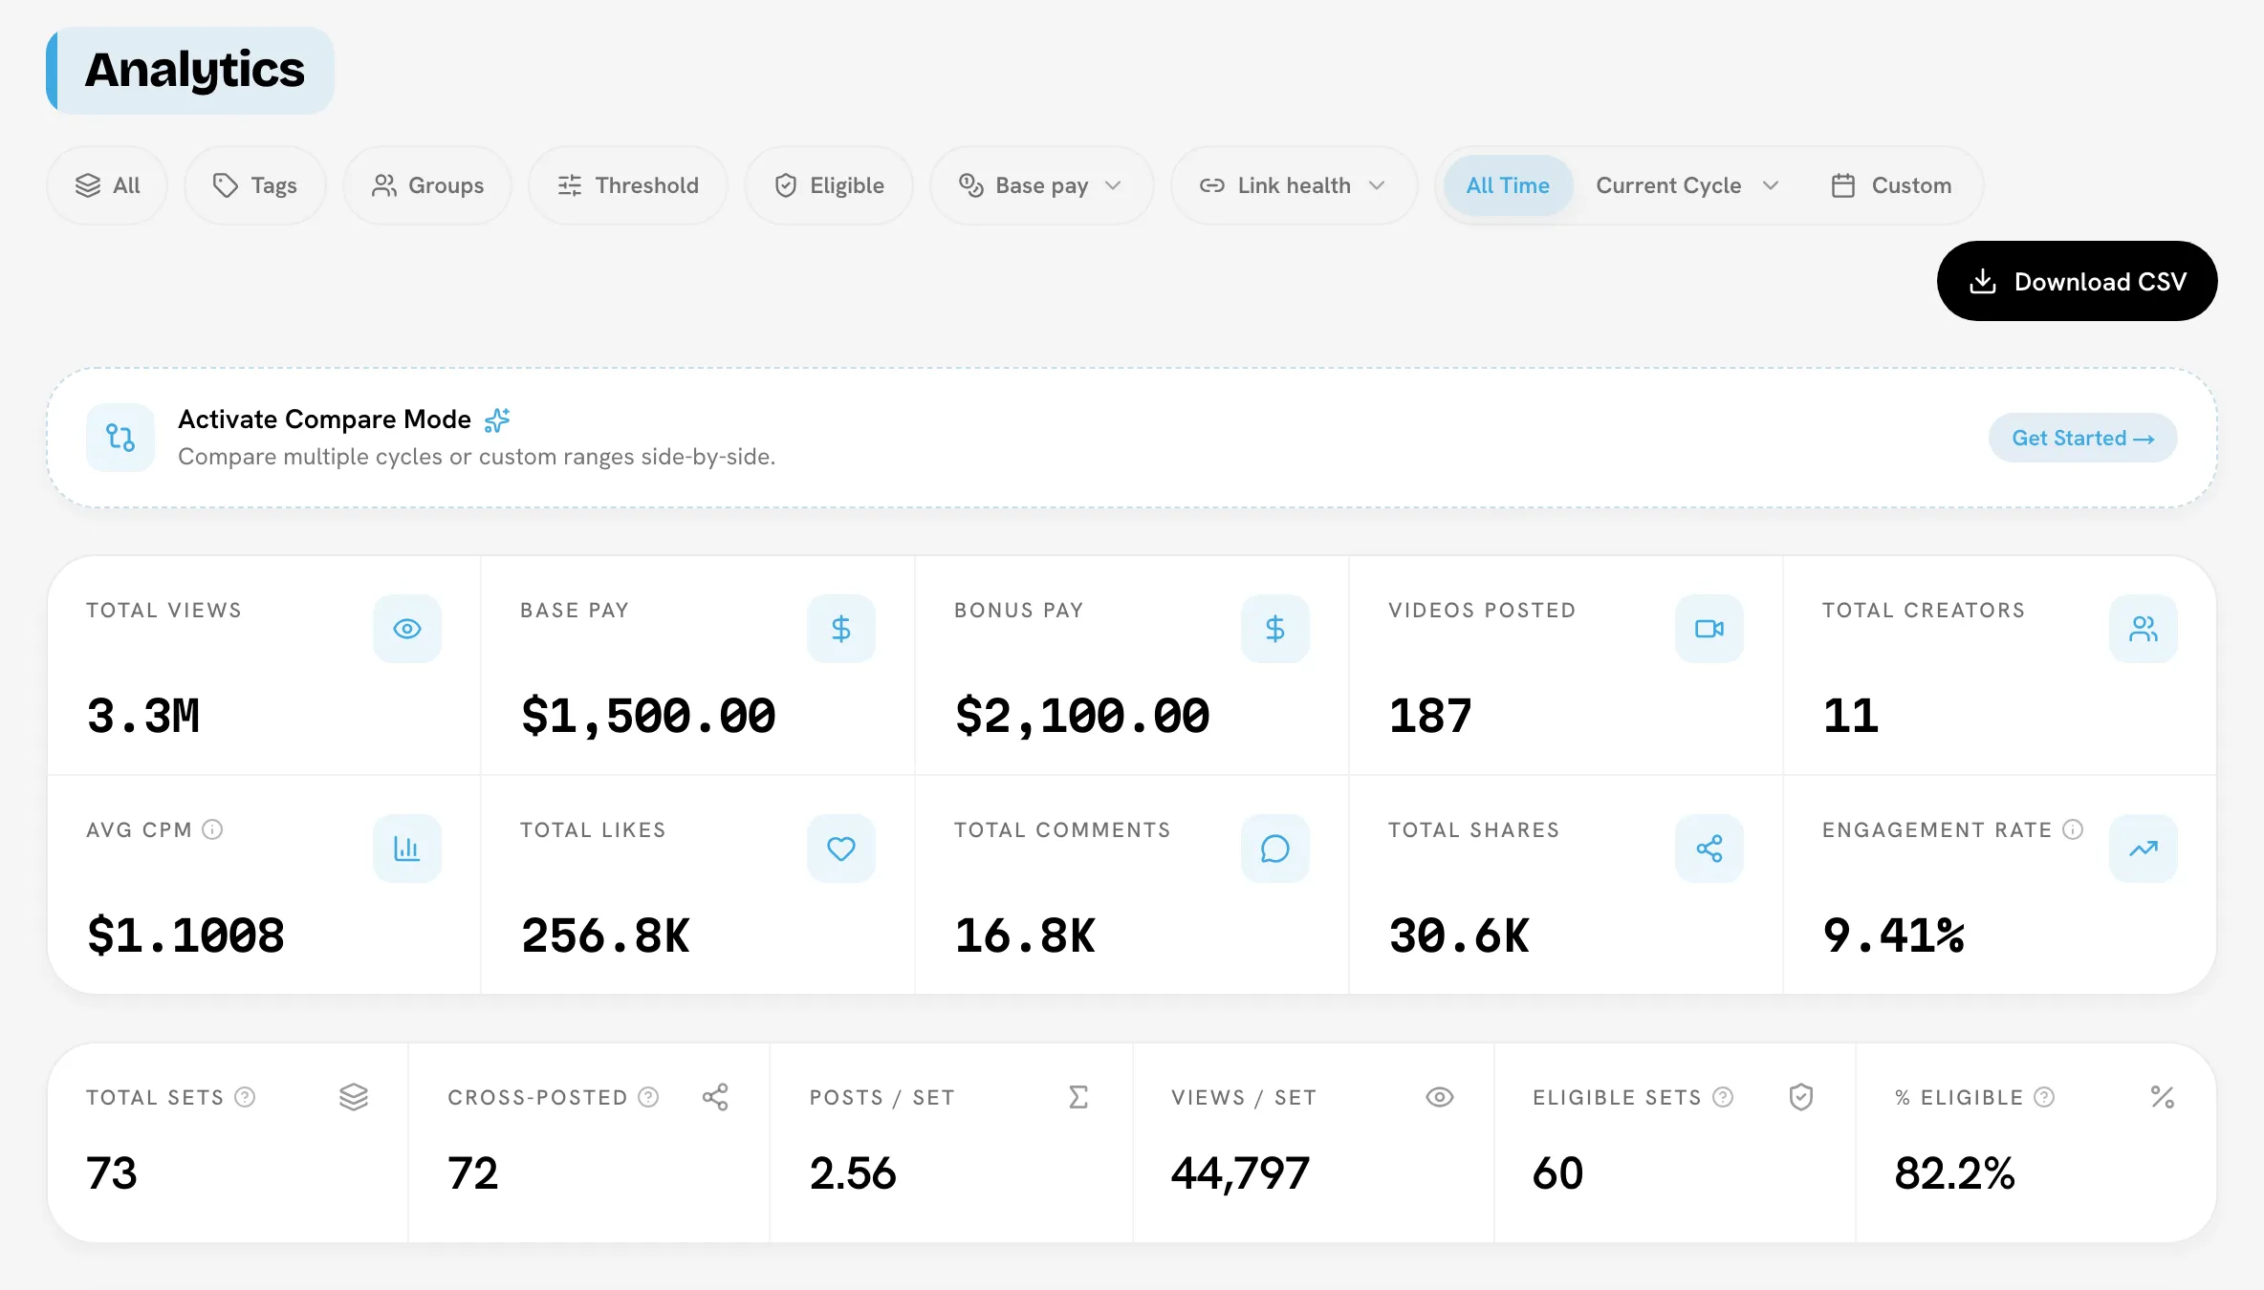This screenshot has height=1290, width=2264.
Task: Expand the Current Cycle chevron
Action: [1771, 185]
